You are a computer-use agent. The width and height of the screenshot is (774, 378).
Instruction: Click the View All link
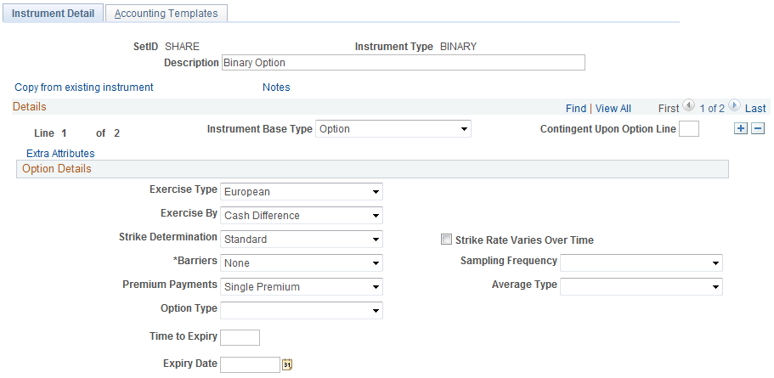(x=613, y=108)
